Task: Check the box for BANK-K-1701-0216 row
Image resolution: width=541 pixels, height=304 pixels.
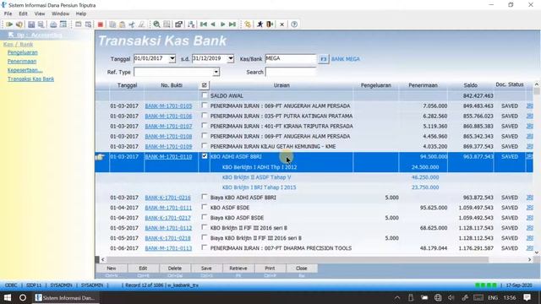Action: 205,197
